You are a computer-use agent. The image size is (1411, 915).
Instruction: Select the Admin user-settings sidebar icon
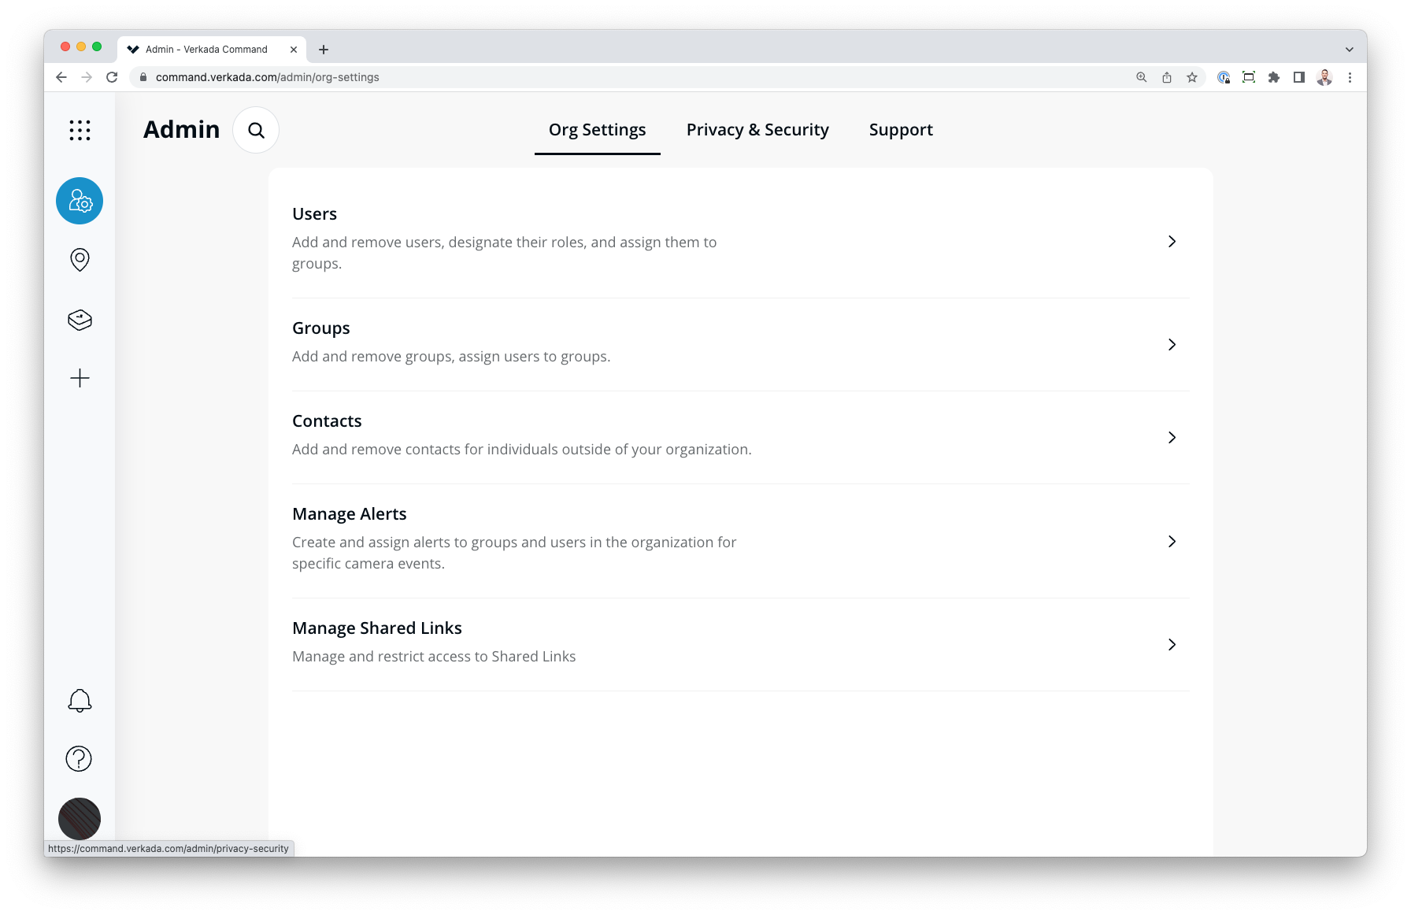80,201
